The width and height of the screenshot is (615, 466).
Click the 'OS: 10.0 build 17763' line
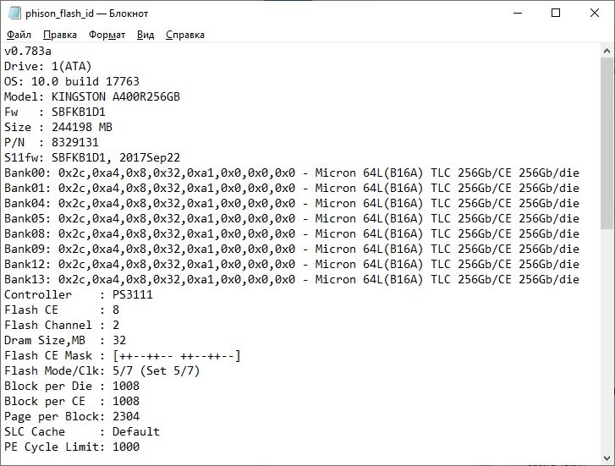[72, 81]
